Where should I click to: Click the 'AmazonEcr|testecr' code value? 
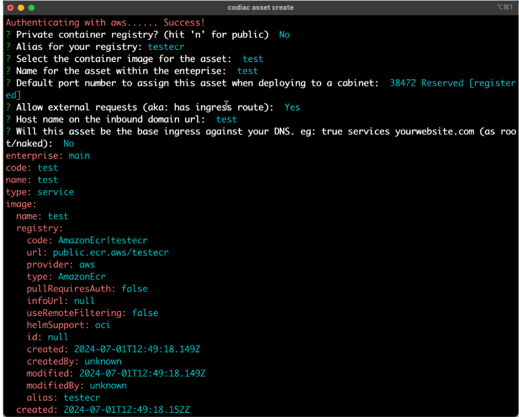(103, 240)
